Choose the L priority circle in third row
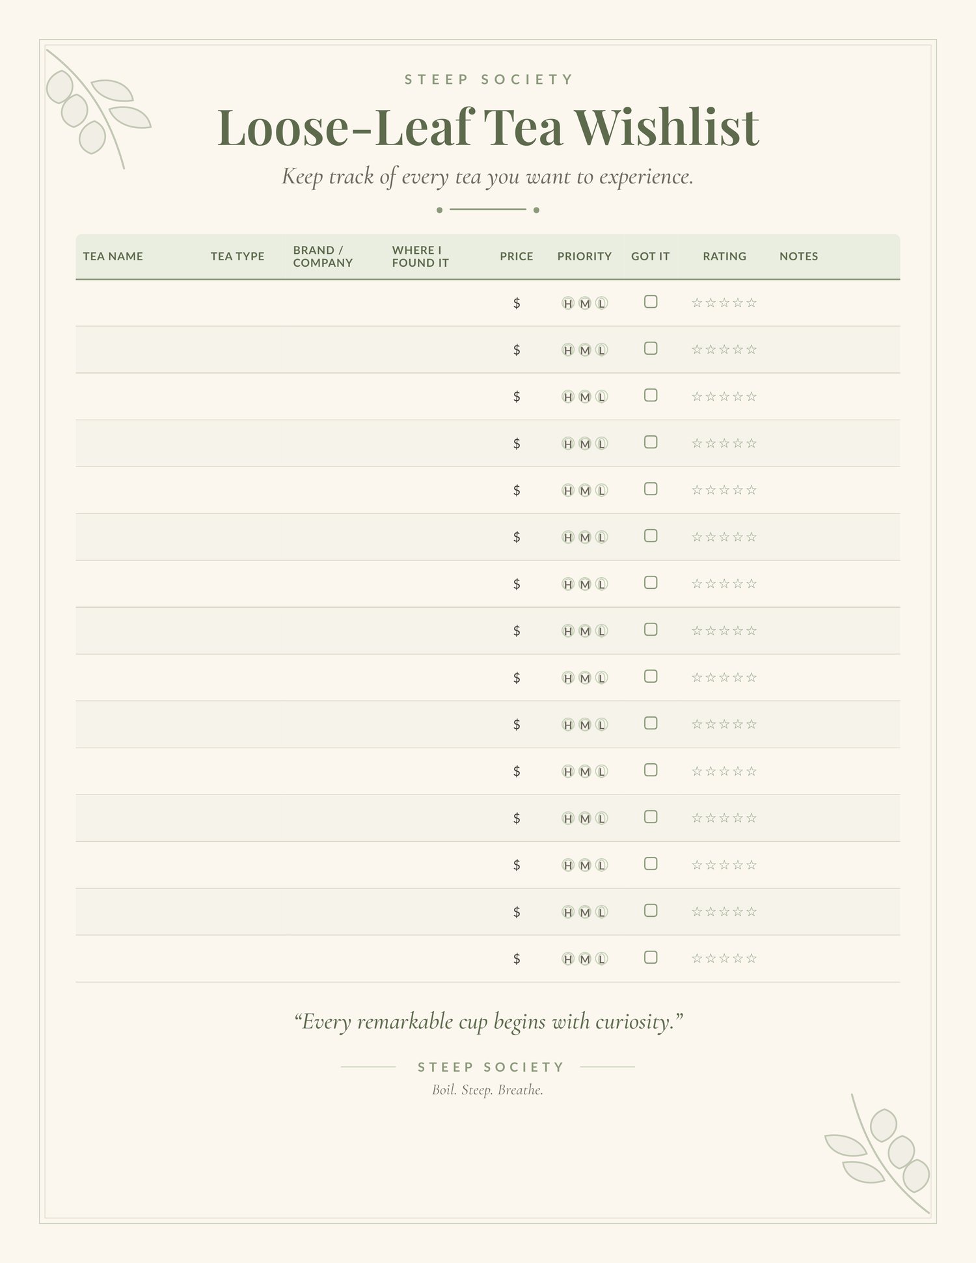This screenshot has height=1263, width=976. tap(601, 397)
